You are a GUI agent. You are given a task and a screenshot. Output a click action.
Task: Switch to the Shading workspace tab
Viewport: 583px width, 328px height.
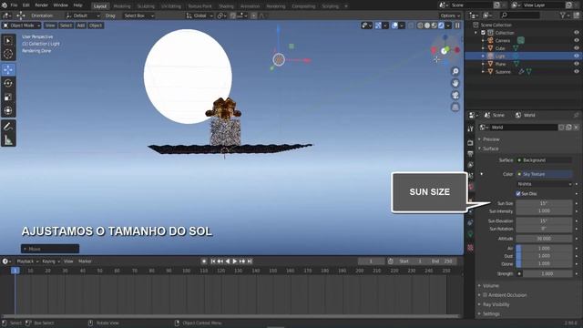click(x=226, y=6)
